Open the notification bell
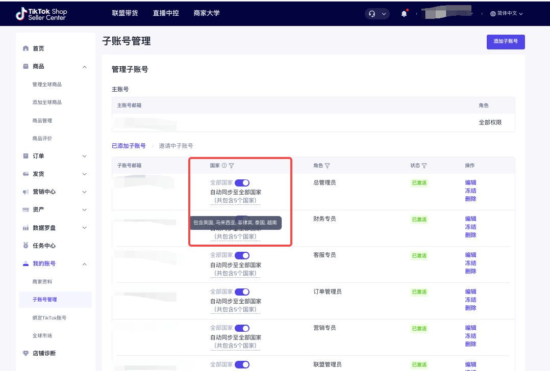 [404, 14]
